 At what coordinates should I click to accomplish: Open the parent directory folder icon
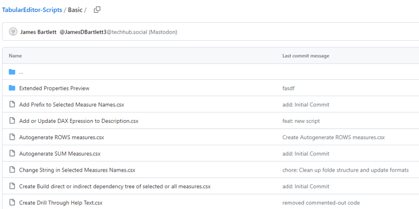pyautogui.click(x=12, y=72)
